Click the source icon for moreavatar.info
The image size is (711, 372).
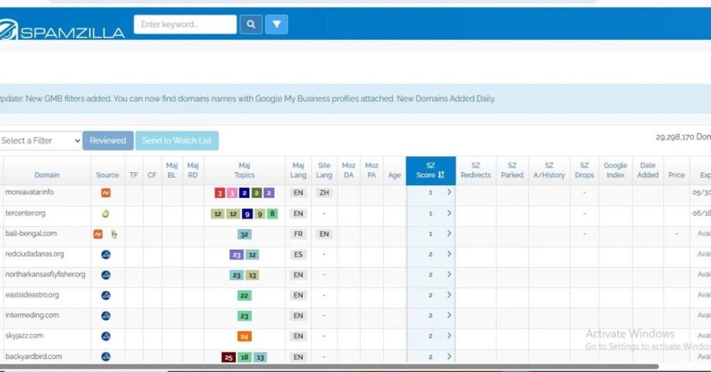[x=106, y=192]
